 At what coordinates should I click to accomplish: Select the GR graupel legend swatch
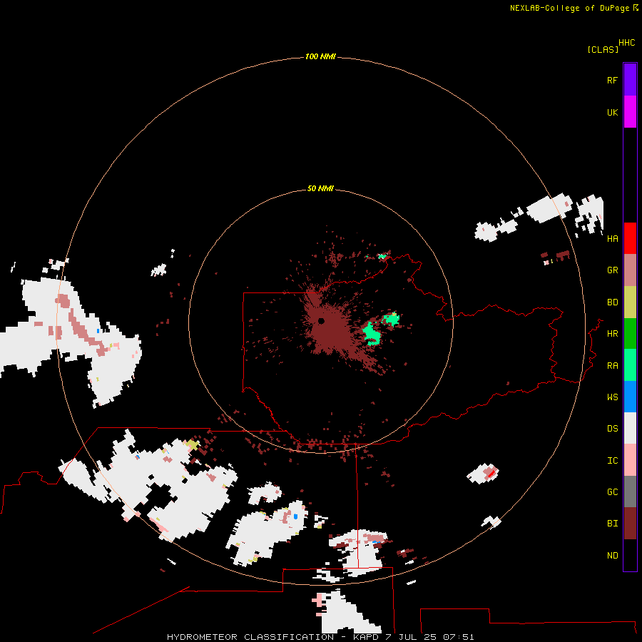[x=630, y=270]
